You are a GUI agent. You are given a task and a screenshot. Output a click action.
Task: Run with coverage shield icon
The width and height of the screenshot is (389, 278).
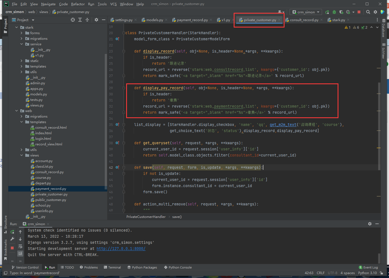pyautogui.click(x=341, y=12)
